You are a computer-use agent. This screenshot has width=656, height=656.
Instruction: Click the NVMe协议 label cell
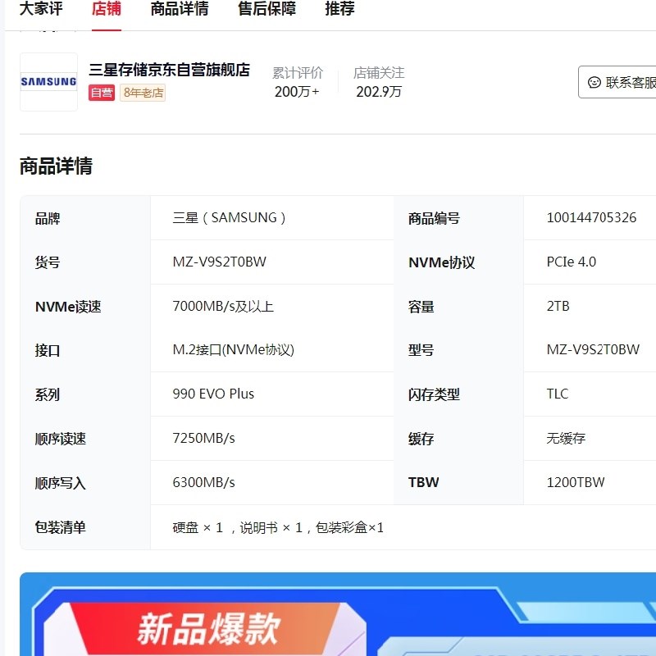[x=458, y=262]
